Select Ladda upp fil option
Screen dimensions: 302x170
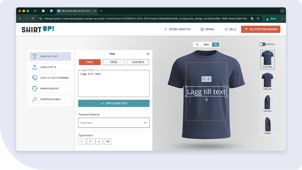[50, 67]
